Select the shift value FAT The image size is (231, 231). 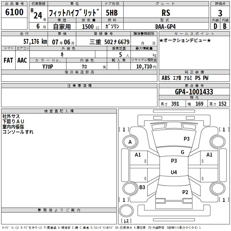[8, 60]
